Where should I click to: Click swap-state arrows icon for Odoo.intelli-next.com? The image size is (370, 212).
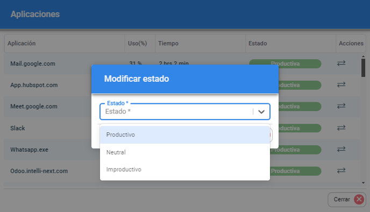click(341, 171)
